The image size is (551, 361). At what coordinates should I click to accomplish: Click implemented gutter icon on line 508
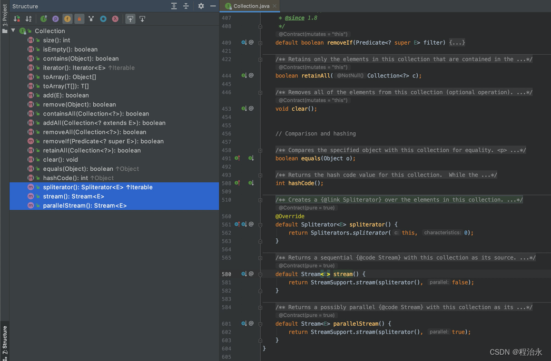tap(251, 183)
